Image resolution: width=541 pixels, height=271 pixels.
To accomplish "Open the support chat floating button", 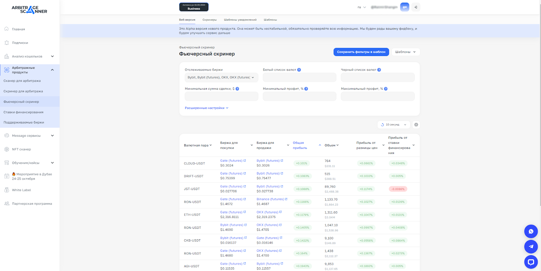I will [x=531, y=262].
